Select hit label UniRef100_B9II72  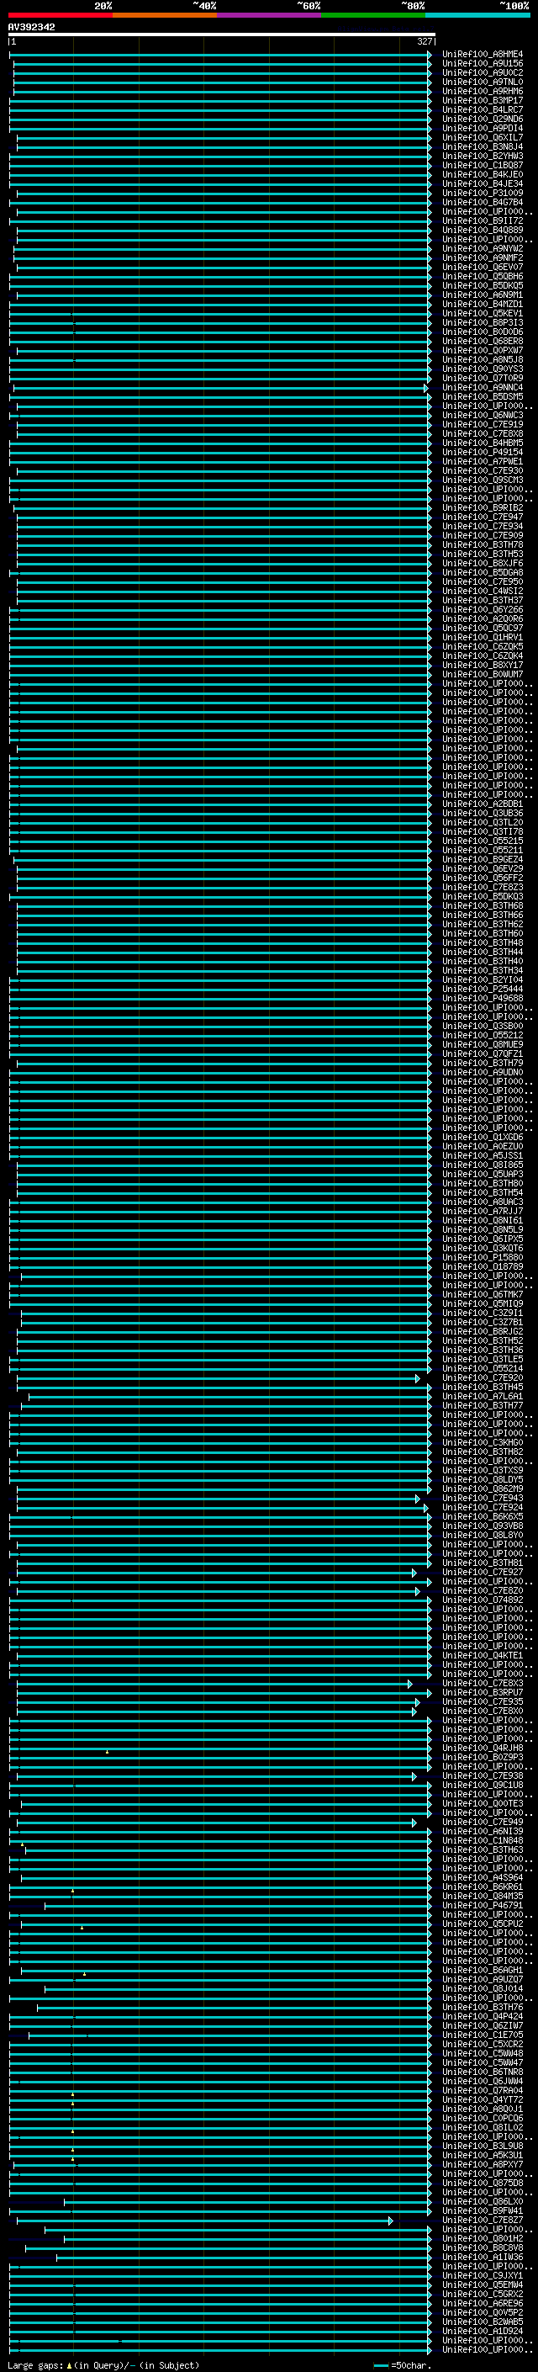tap(483, 221)
